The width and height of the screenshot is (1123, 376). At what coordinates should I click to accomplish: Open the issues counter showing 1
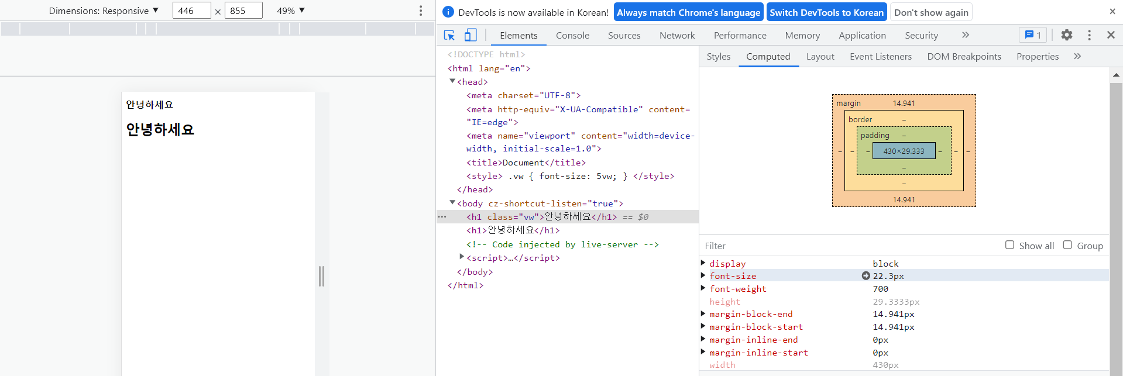tap(1033, 35)
